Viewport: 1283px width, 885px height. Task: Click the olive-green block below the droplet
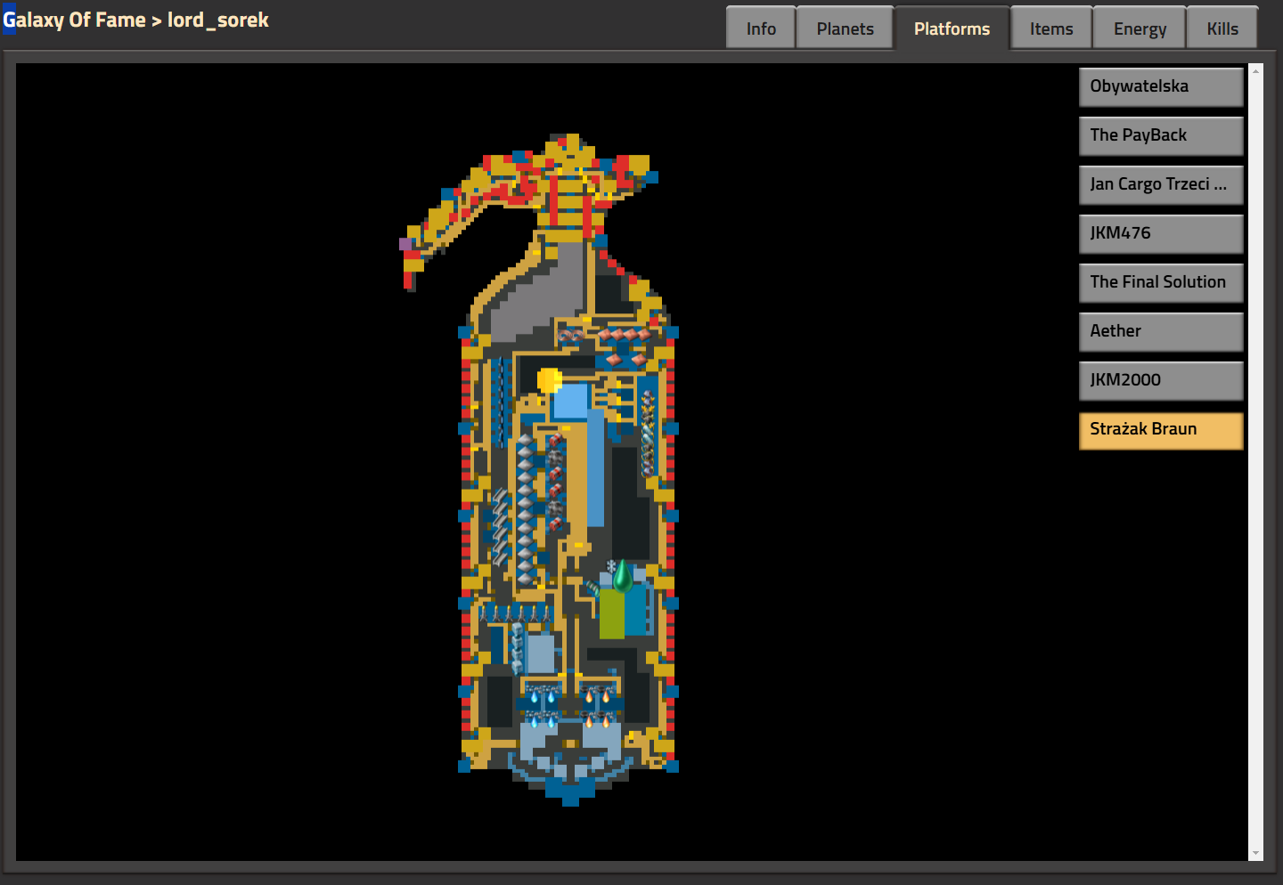coord(612,613)
